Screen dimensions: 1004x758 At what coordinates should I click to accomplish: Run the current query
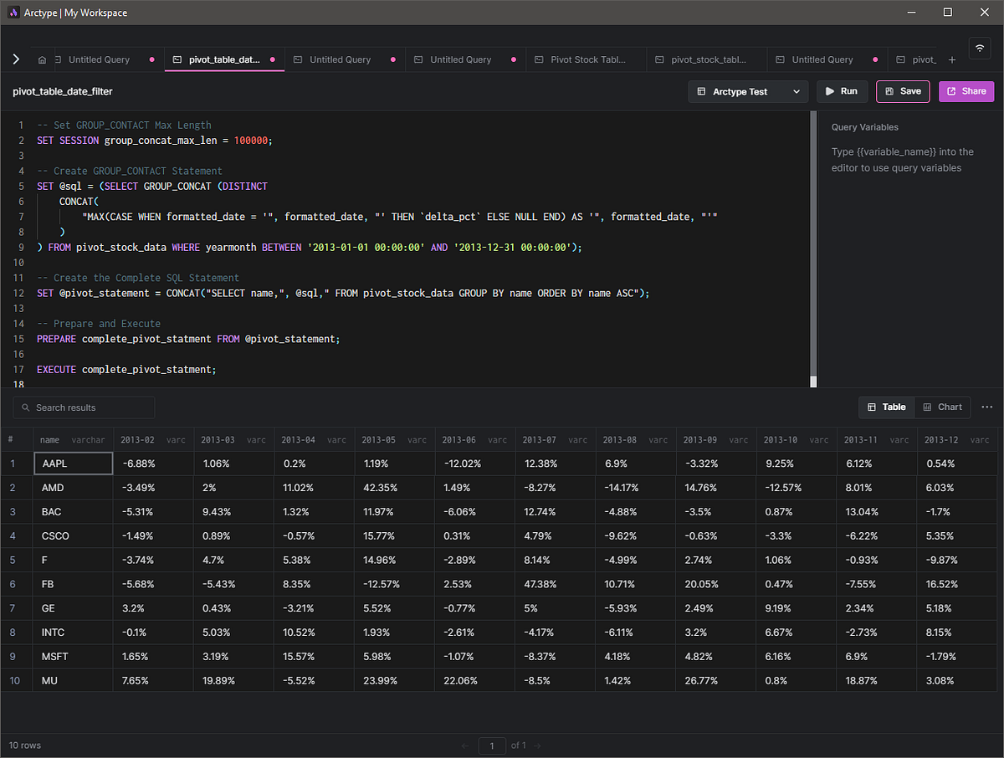[x=842, y=91]
